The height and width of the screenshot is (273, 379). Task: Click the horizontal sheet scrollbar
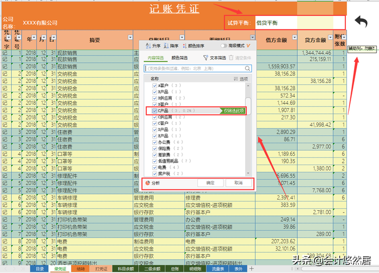(x=338, y=269)
